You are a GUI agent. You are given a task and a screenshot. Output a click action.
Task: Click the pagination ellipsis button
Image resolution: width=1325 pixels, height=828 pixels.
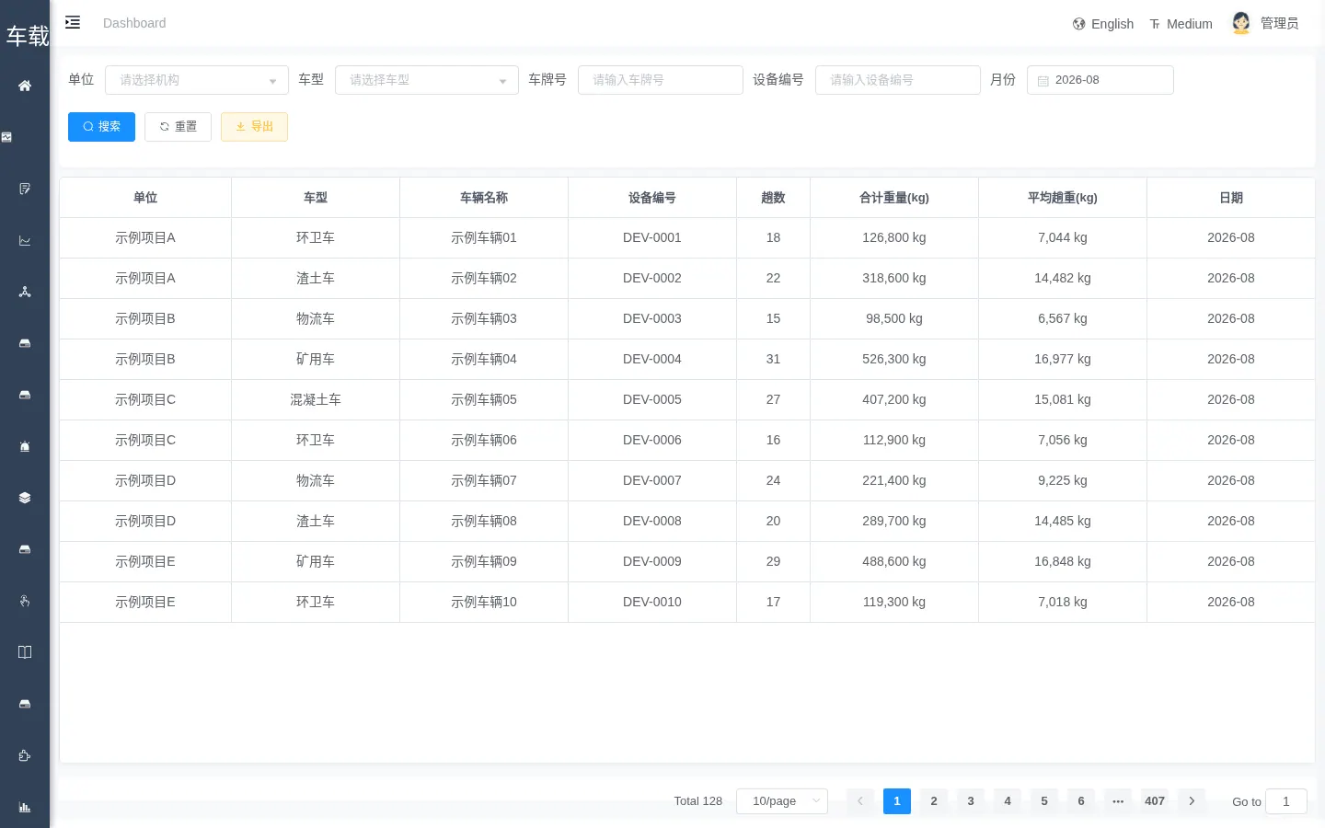pos(1118,801)
